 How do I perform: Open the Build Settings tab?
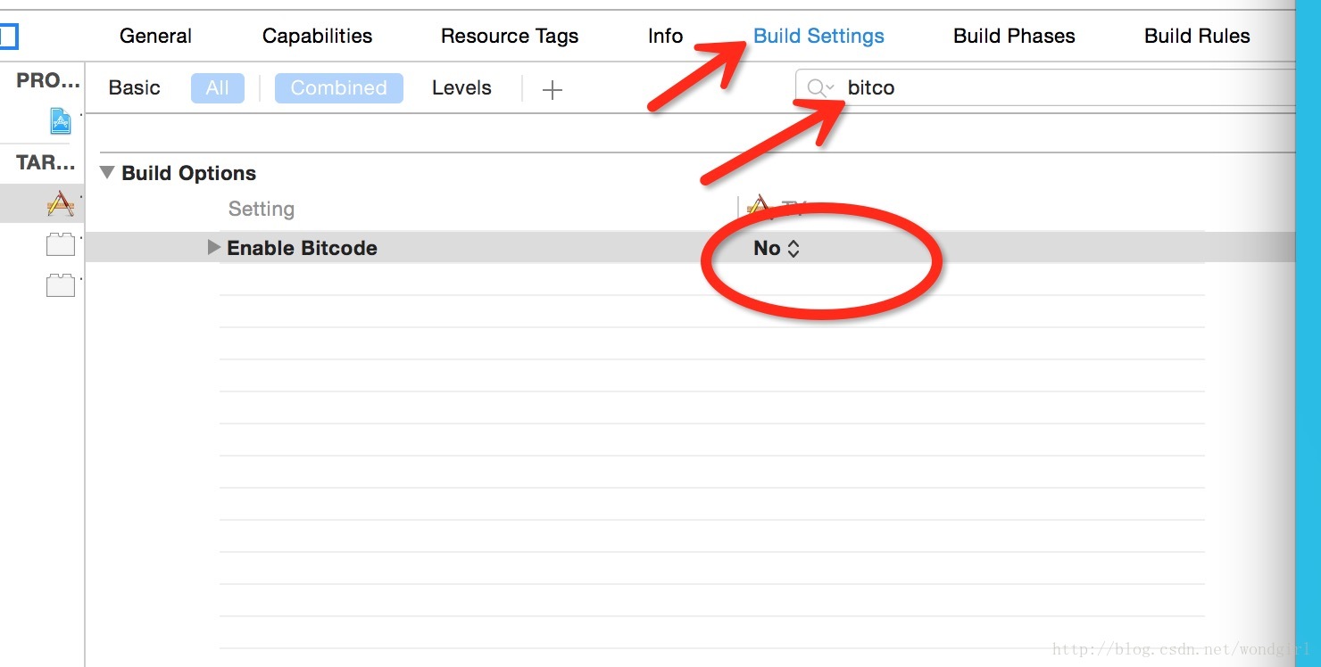pyautogui.click(x=818, y=37)
